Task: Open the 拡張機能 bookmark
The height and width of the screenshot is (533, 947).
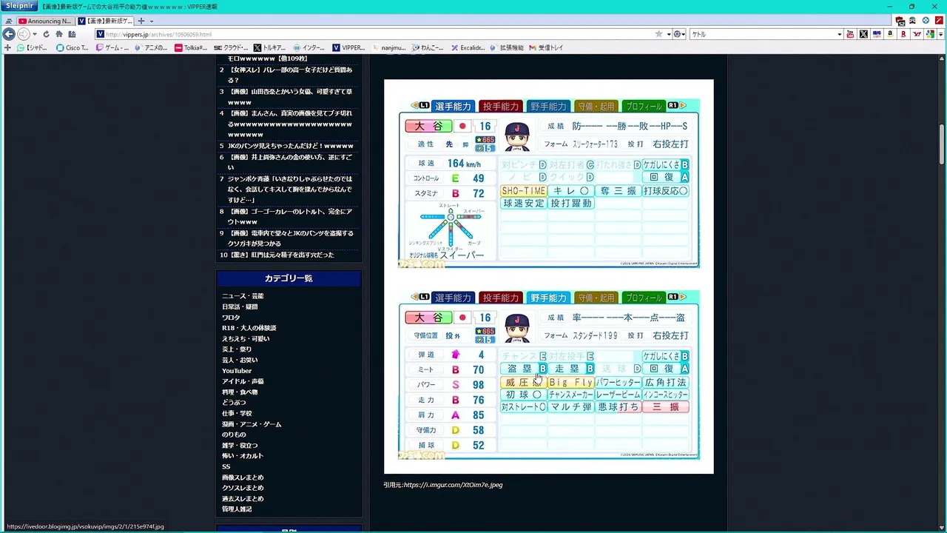Action: coord(507,47)
